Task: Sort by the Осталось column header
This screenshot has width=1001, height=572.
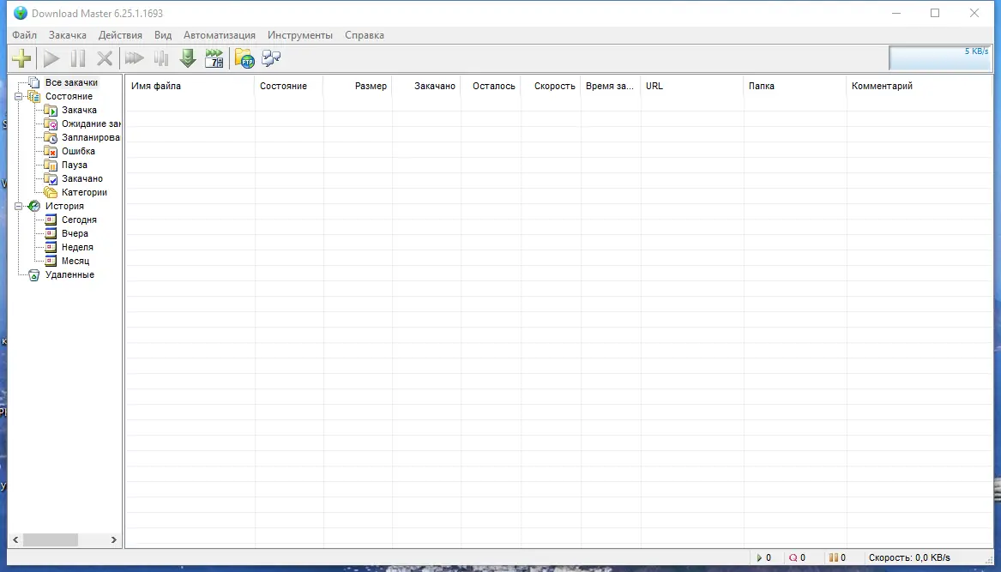Action: [491, 86]
